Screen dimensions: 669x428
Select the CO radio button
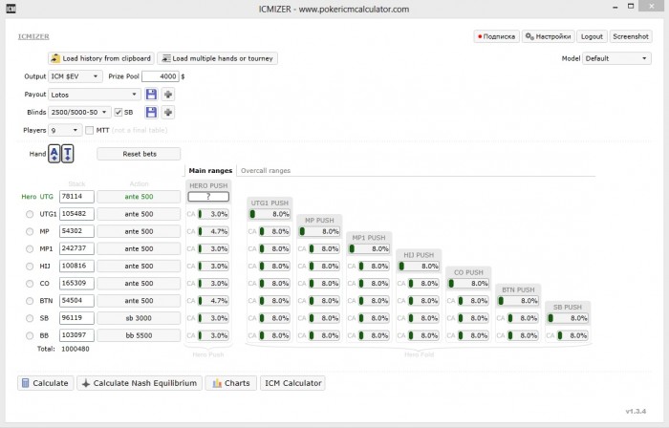pos(30,284)
